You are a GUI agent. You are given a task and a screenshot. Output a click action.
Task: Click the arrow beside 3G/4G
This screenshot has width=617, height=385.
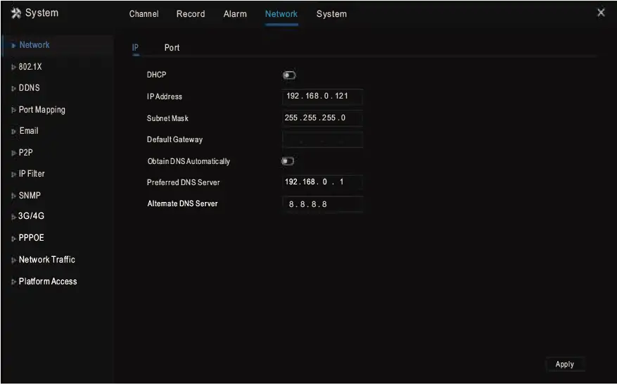click(14, 217)
